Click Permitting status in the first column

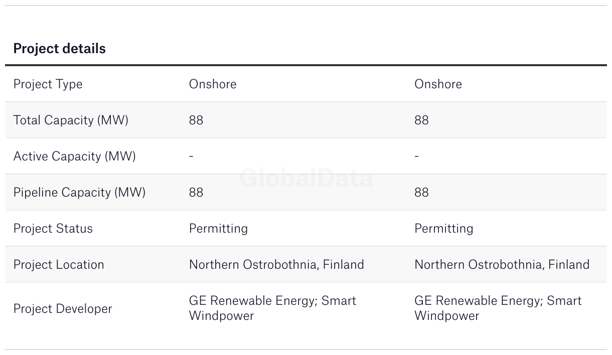coord(218,229)
